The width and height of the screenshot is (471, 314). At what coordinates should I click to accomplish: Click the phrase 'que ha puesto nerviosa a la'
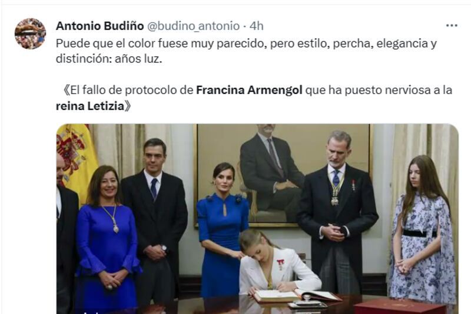tap(379, 90)
